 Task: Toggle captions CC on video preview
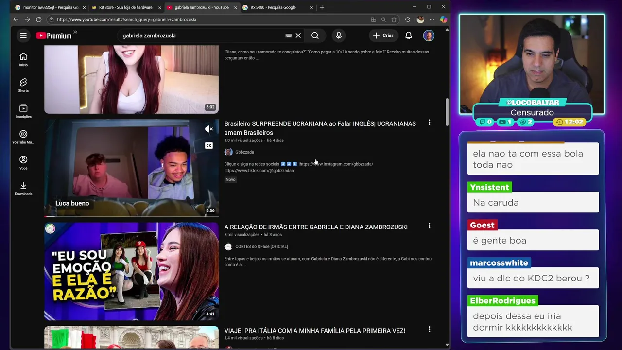click(x=209, y=145)
